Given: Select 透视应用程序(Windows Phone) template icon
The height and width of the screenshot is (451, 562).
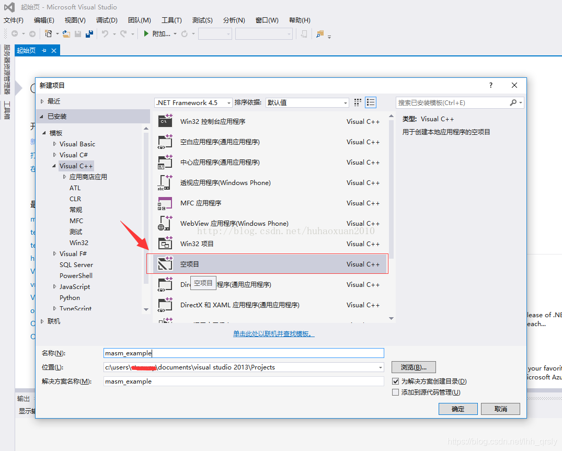Looking at the screenshot, I should (165, 183).
